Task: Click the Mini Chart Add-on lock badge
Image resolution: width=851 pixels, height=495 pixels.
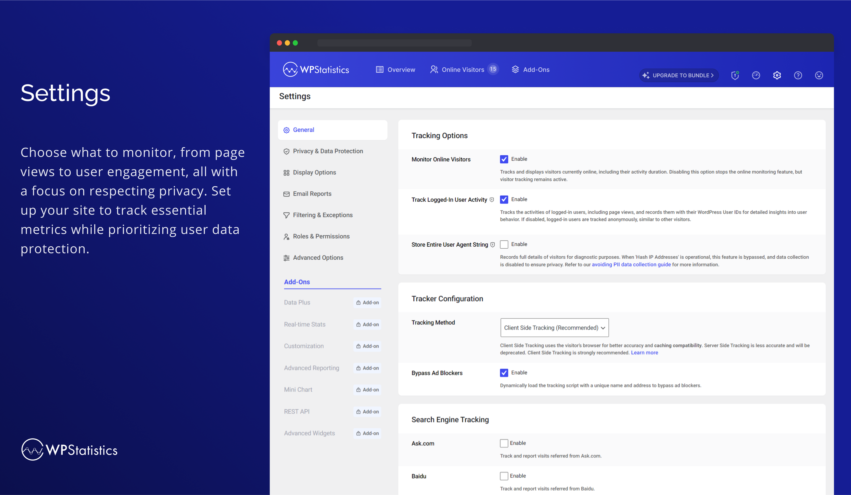Action: 367,390
